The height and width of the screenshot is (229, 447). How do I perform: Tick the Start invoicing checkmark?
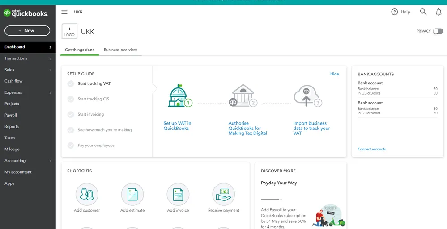point(71,114)
